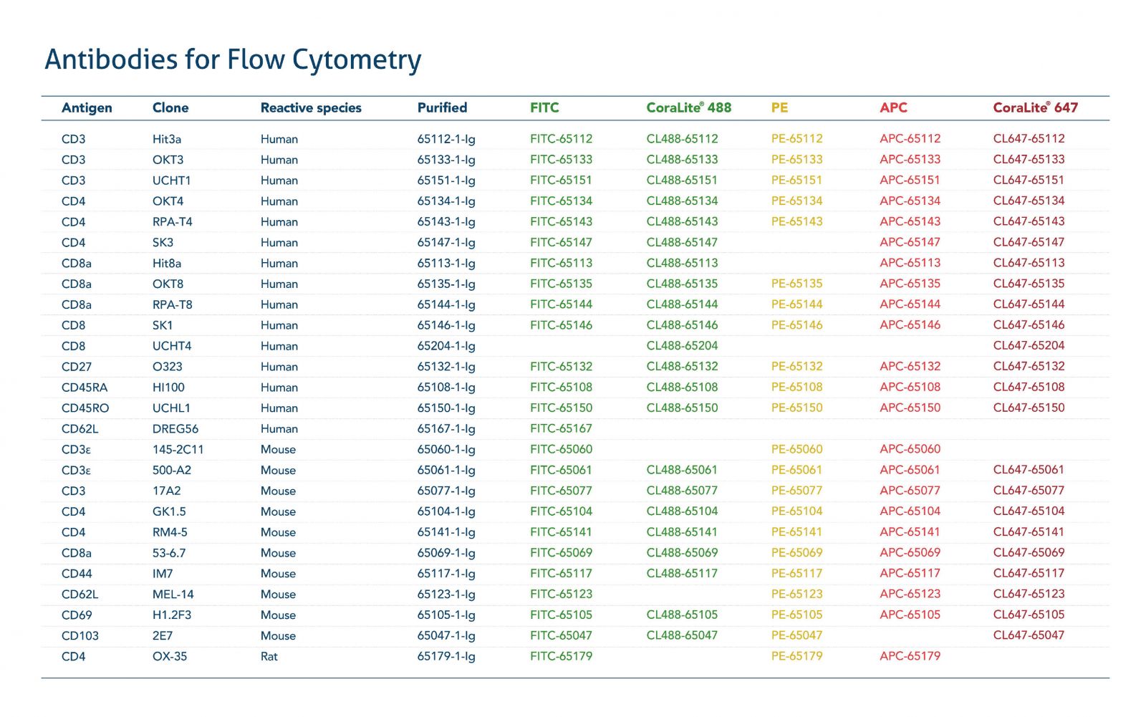Click the 'Antibodies for Flow Cytometry' title
This screenshot has width=1146, height=717.
click(233, 60)
